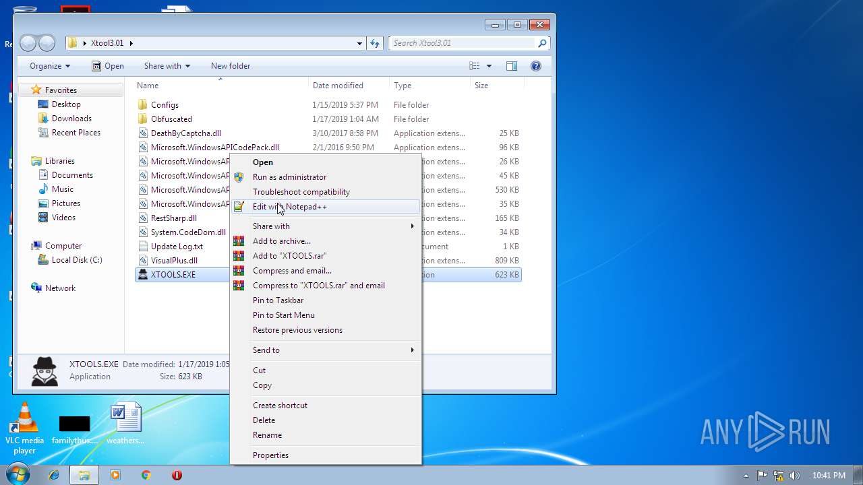Open Properties from context menu
Image resolution: width=863 pixels, height=485 pixels.
pos(326,455)
